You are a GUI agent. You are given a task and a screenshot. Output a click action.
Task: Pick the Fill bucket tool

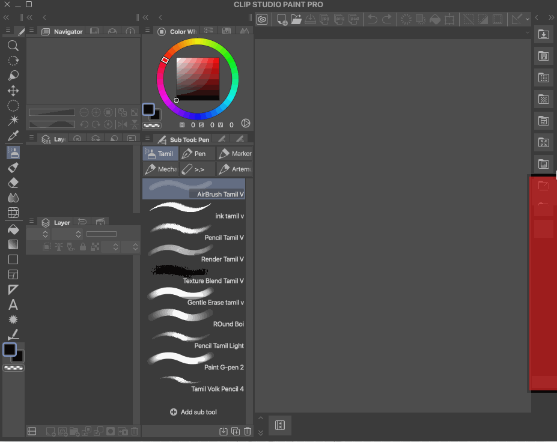[13, 229]
